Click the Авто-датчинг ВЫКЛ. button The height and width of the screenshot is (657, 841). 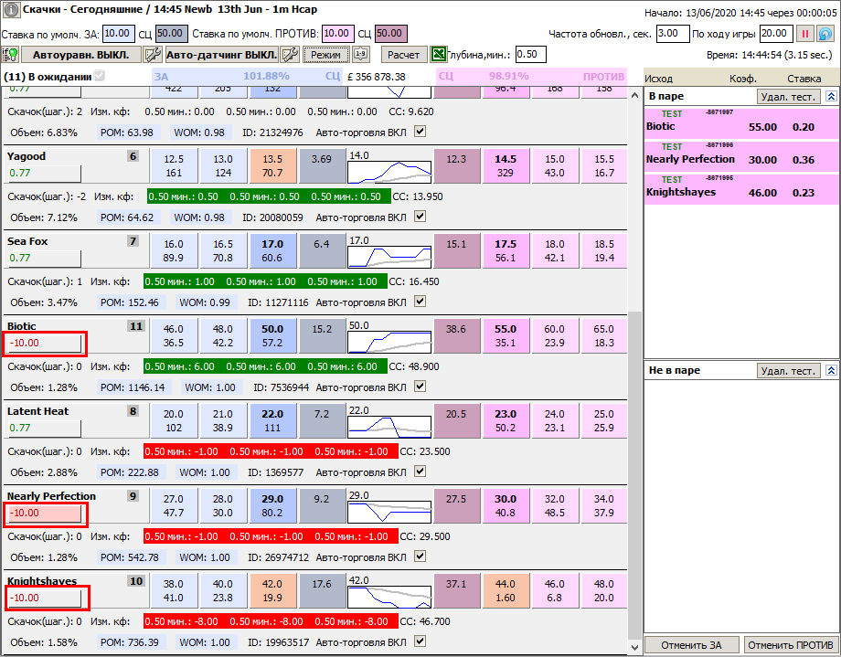(x=221, y=55)
